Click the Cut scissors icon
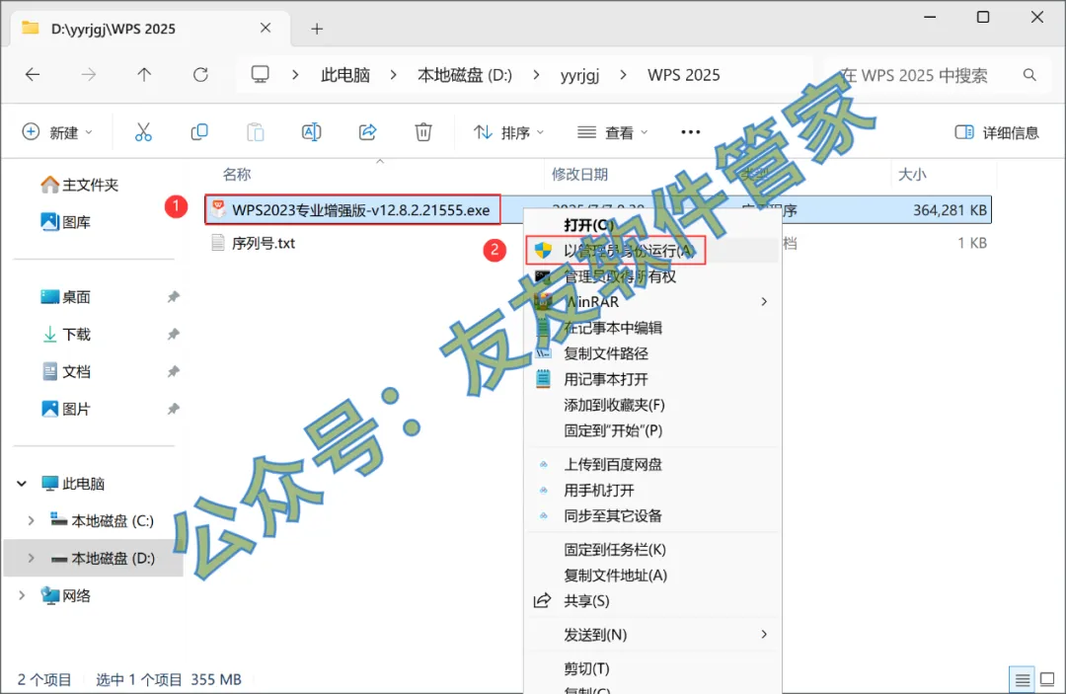The image size is (1066, 694). (x=143, y=132)
